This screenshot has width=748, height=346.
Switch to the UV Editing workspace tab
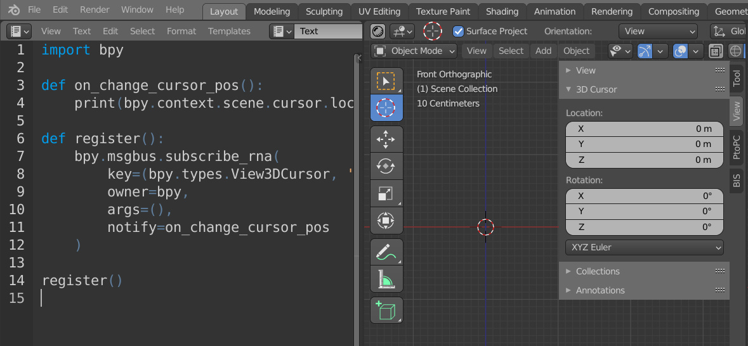point(379,11)
